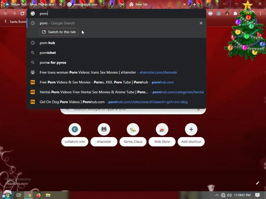Click the 'Switch to this tab' button
Viewport: 266px width, 199px height.
pos(59,32)
